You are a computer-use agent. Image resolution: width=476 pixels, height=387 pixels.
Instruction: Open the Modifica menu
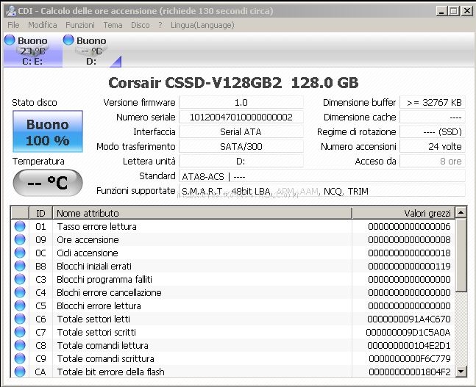[x=43, y=25]
